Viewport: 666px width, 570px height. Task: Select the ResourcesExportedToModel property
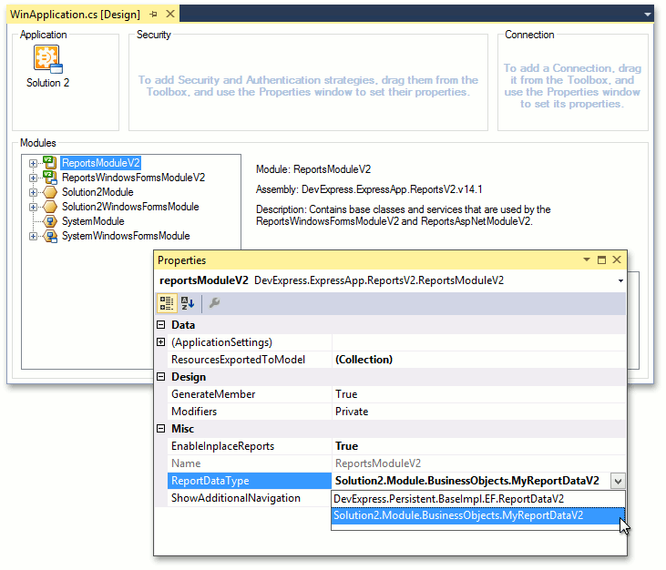[250, 360]
